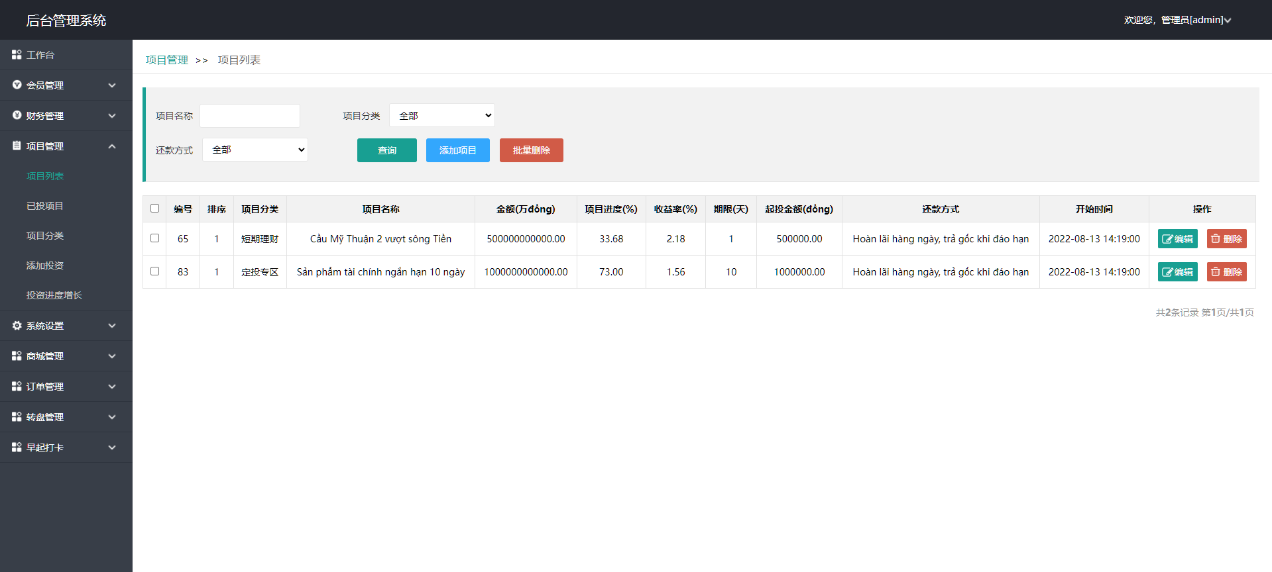Screen dimensions: 1272x572
Task: Check the row checkbox for project 65
Action: pyautogui.click(x=154, y=238)
